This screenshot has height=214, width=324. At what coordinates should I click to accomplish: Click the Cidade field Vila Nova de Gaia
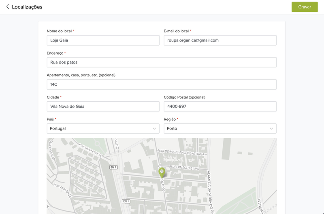103,107
